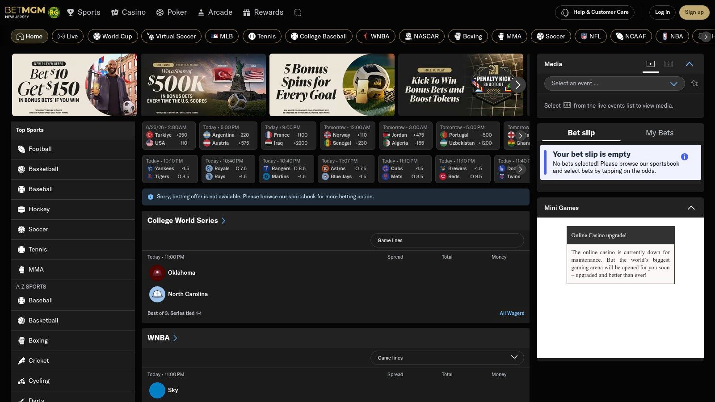
Task: Open the All Wagers link
Action: pos(512,313)
